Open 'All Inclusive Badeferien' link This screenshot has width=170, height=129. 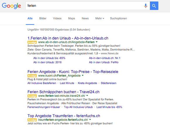[x=42, y=83]
